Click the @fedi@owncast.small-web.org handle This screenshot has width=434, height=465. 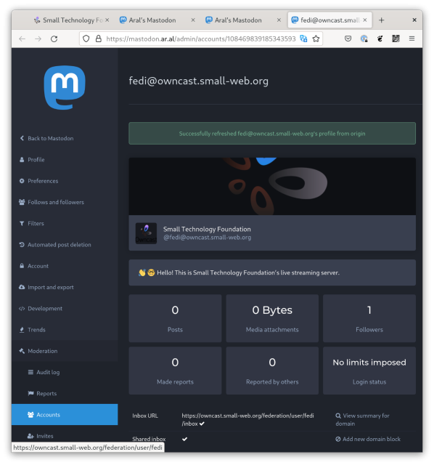coord(207,238)
